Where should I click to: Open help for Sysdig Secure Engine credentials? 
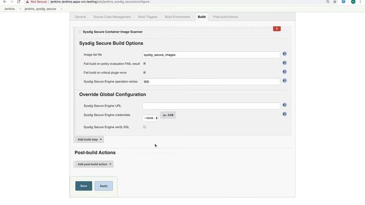pos(285,114)
